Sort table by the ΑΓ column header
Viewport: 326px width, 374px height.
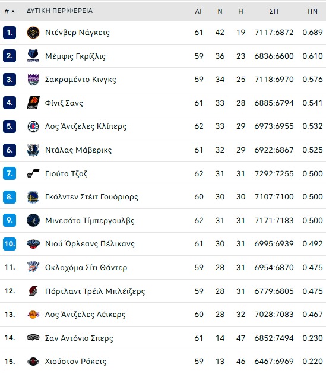199,11
